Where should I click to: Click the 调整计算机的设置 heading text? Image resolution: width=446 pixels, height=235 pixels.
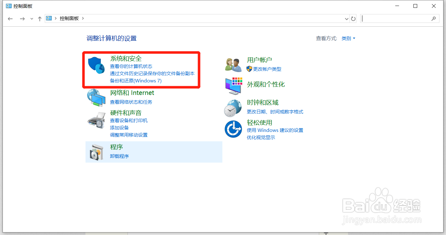coord(111,38)
